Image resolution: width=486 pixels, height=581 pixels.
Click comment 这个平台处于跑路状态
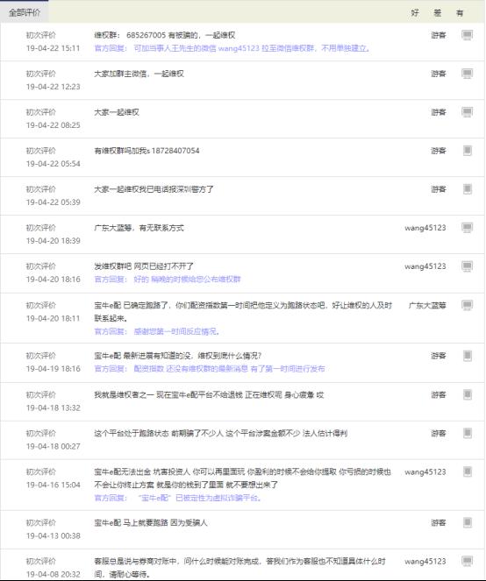tap(221, 433)
